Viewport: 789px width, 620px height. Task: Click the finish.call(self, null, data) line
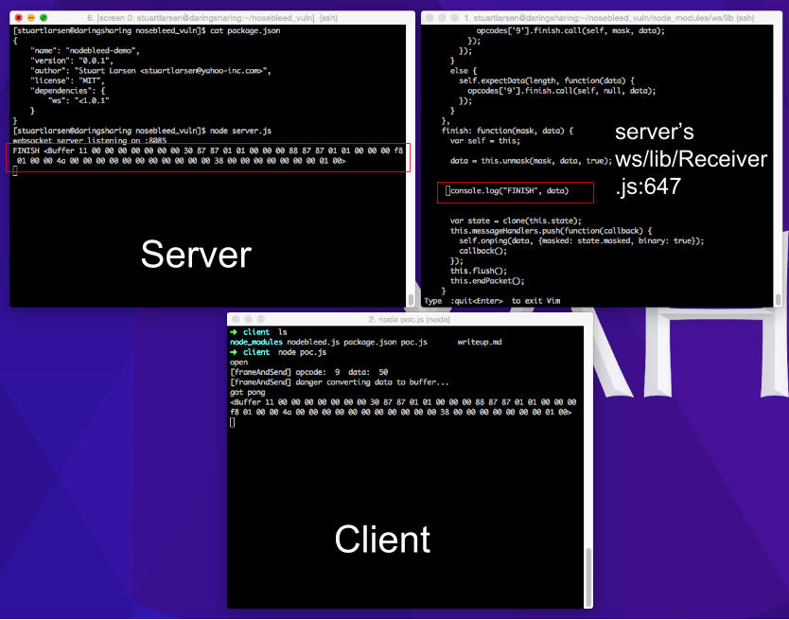562,91
